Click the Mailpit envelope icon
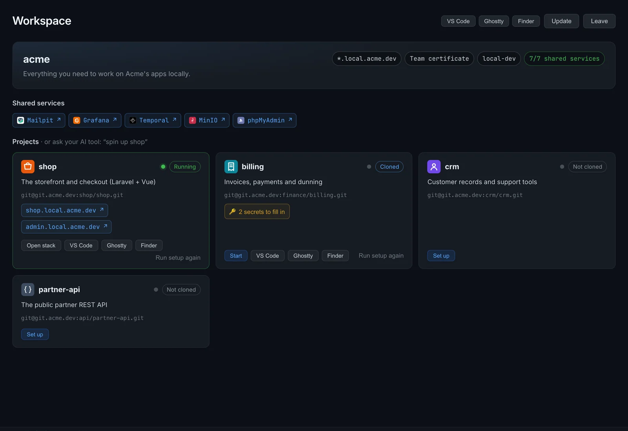628x431 pixels. 21,120
